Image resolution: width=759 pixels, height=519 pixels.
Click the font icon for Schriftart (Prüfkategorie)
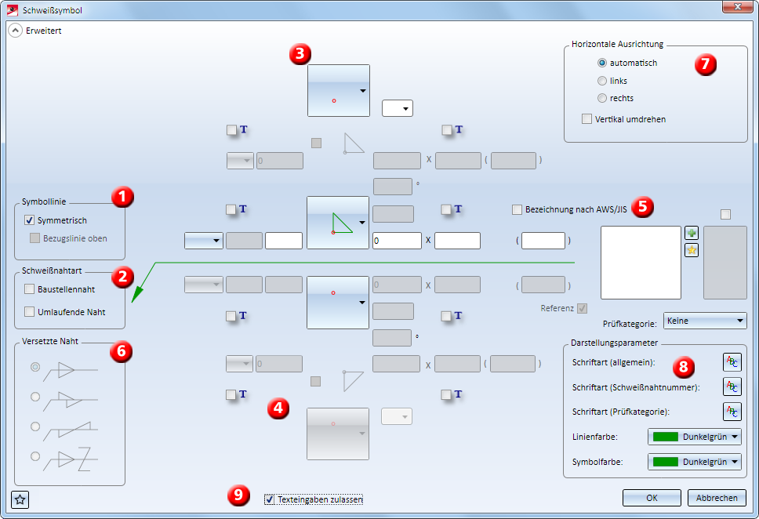pyautogui.click(x=732, y=412)
